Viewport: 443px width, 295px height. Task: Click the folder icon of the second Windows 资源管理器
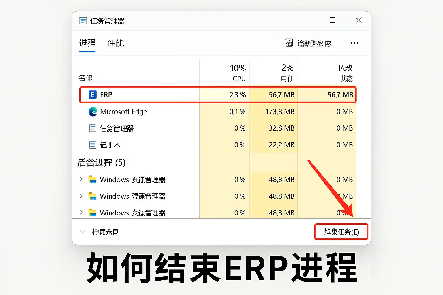pos(92,196)
